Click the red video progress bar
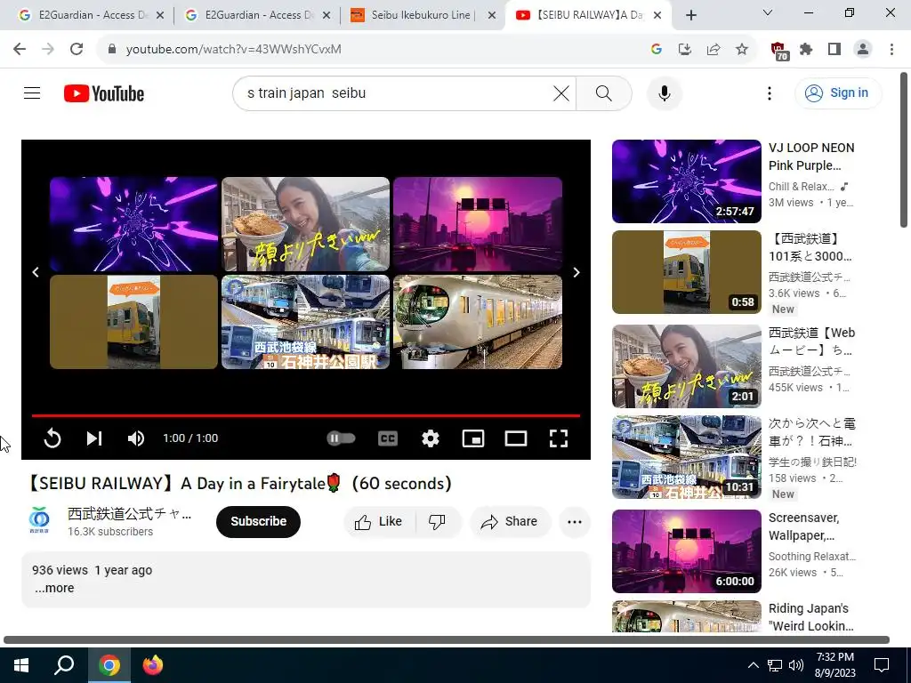This screenshot has width=911, height=683. coord(306,416)
